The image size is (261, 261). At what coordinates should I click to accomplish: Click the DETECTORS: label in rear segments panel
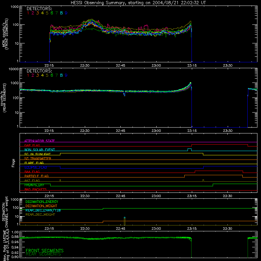click(39, 71)
